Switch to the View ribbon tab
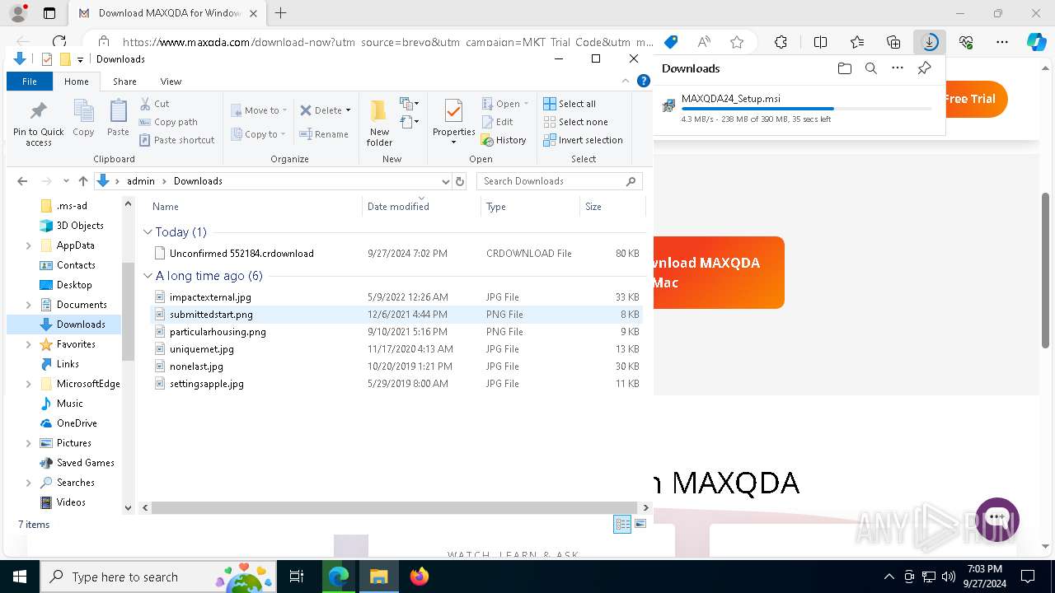The width and height of the screenshot is (1055, 593). pyautogui.click(x=171, y=82)
